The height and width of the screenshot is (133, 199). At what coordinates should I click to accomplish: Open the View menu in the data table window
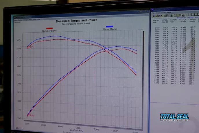coord(158,13)
